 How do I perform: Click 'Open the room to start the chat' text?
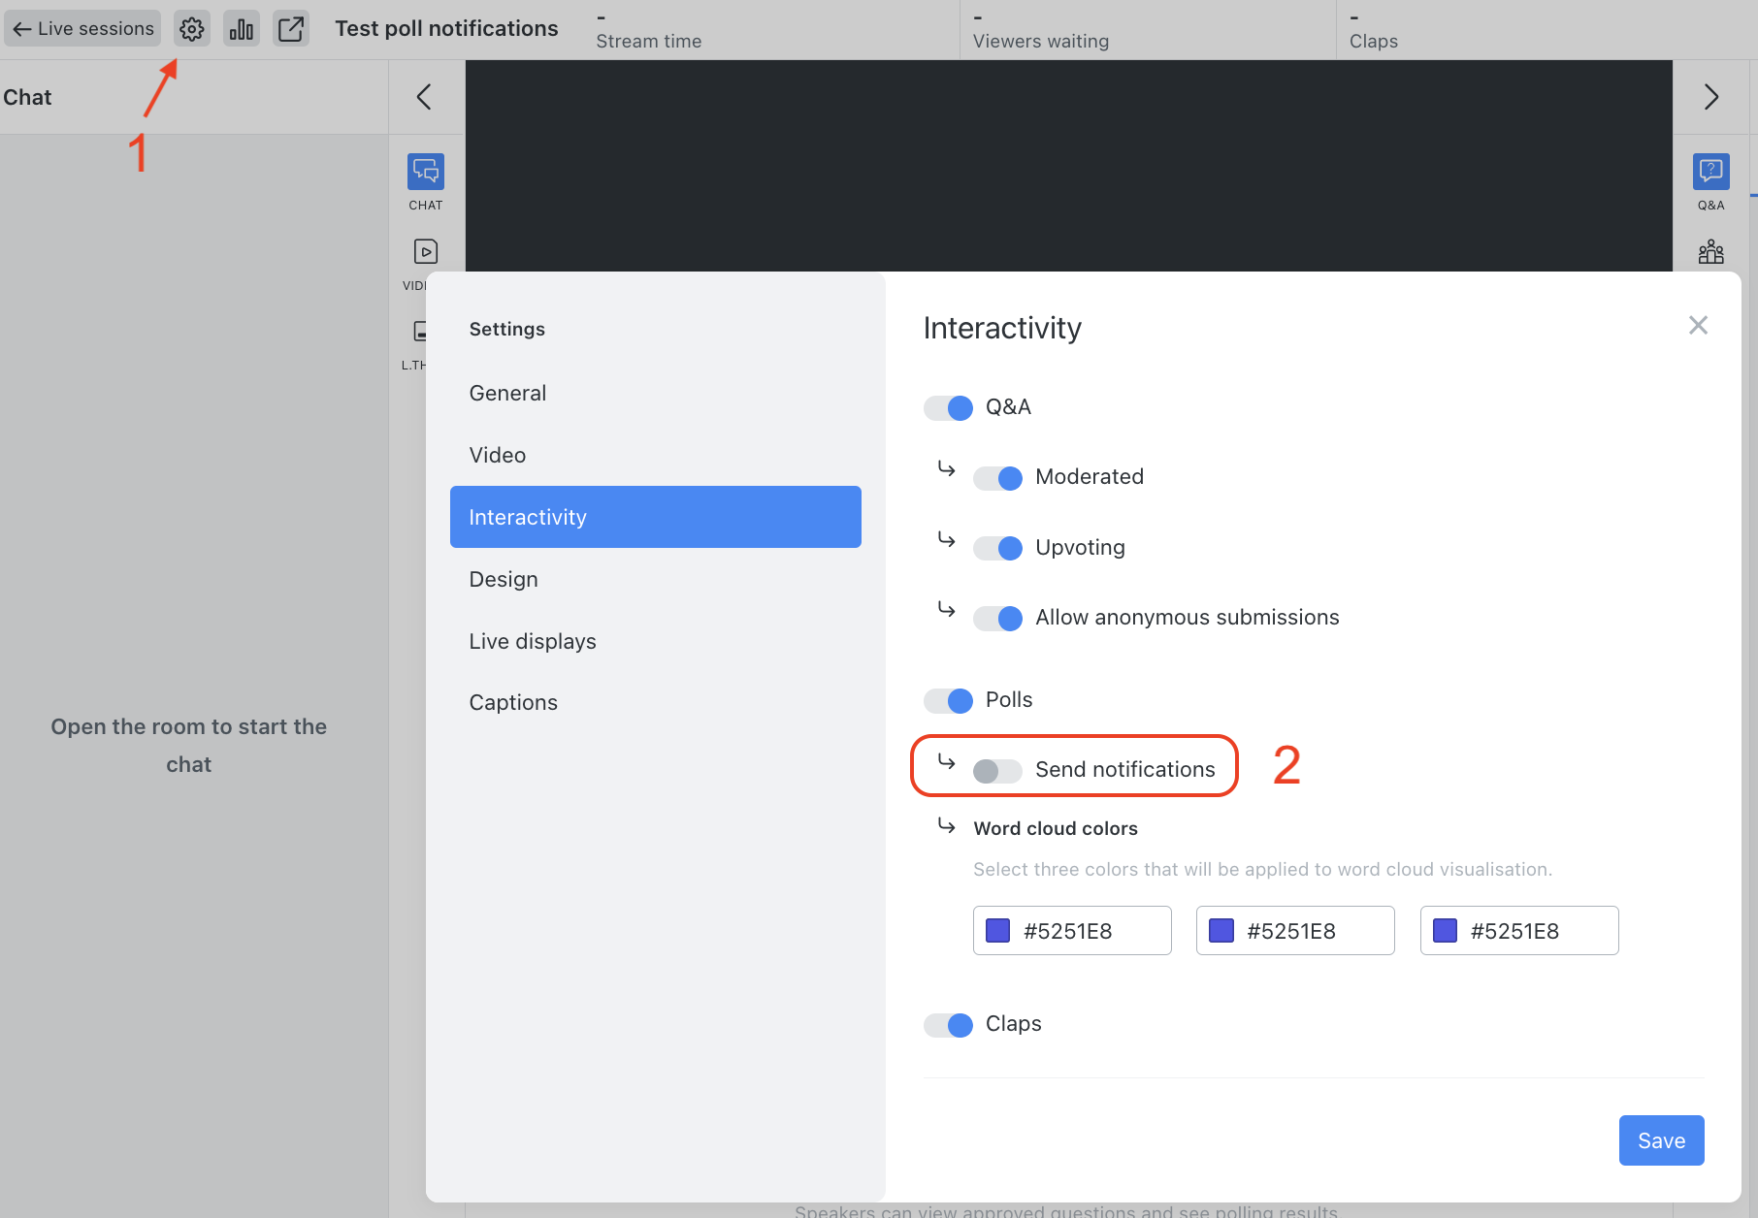[189, 746]
